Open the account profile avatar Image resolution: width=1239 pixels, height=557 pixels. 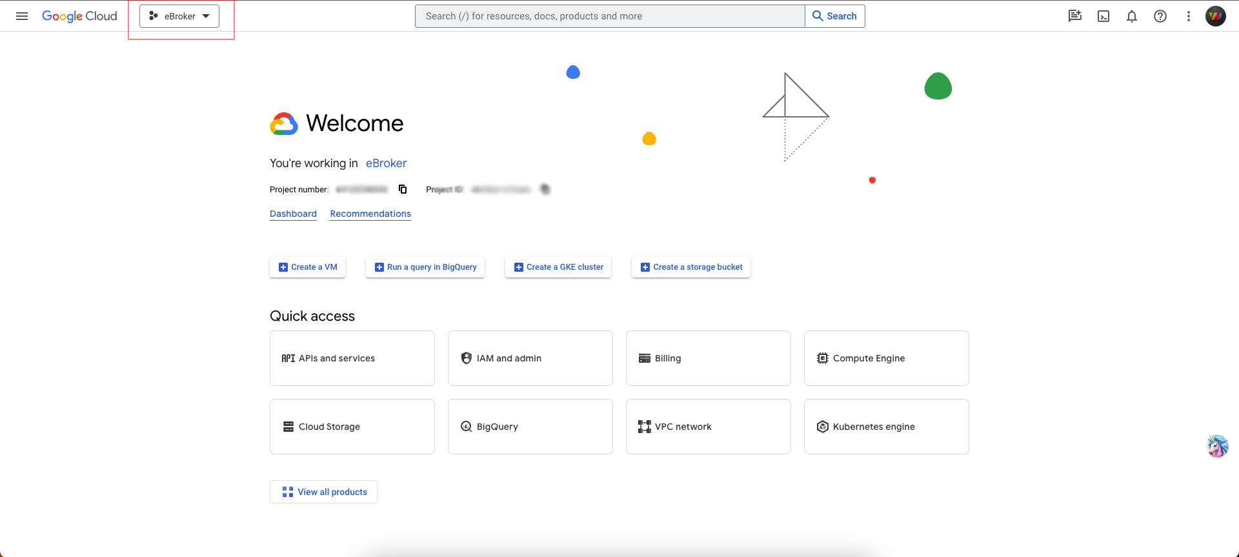coord(1216,16)
